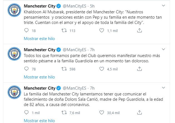Show thread under the Khaldoon Al Mubarak tweet

pos(39,39)
